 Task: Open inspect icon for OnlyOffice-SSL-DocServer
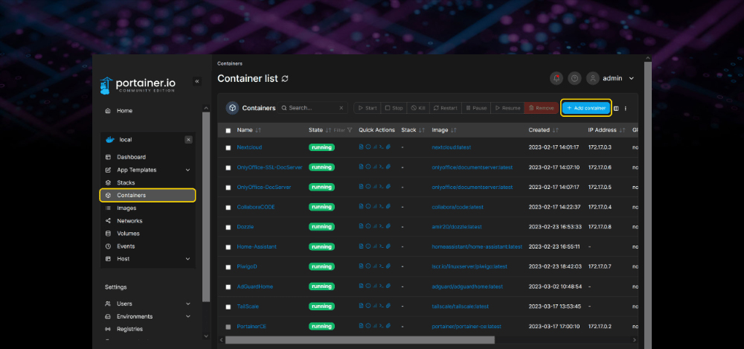(368, 167)
